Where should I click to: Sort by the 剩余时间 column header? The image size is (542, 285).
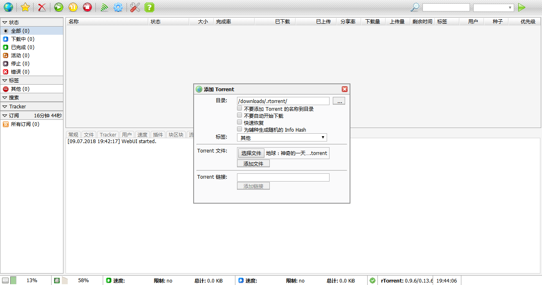coord(422,22)
